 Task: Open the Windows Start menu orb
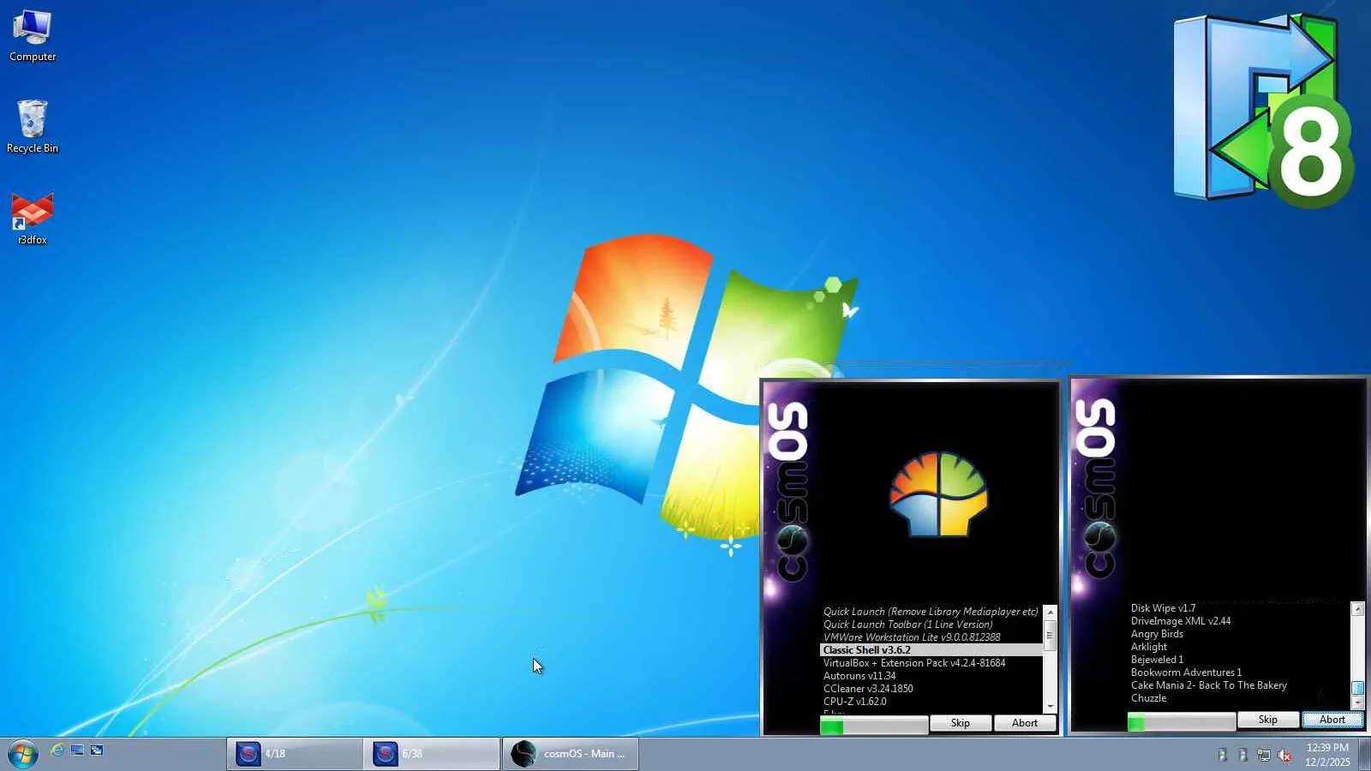[x=23, y=754]
